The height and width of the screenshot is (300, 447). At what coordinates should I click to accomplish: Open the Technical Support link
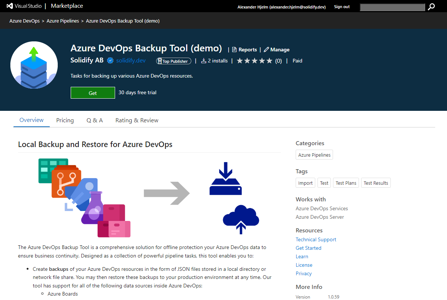tap(316, 239)
